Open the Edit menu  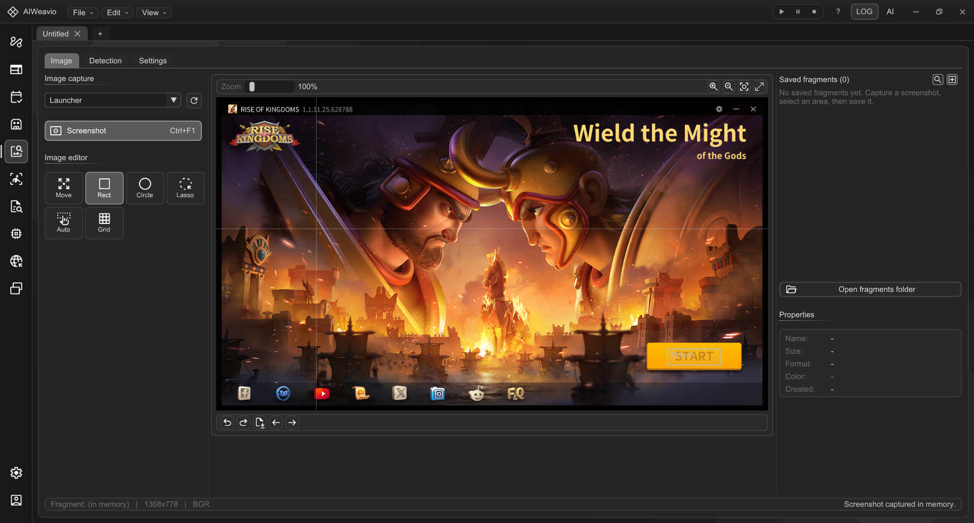pyautogui.click(x=117, y=13)
